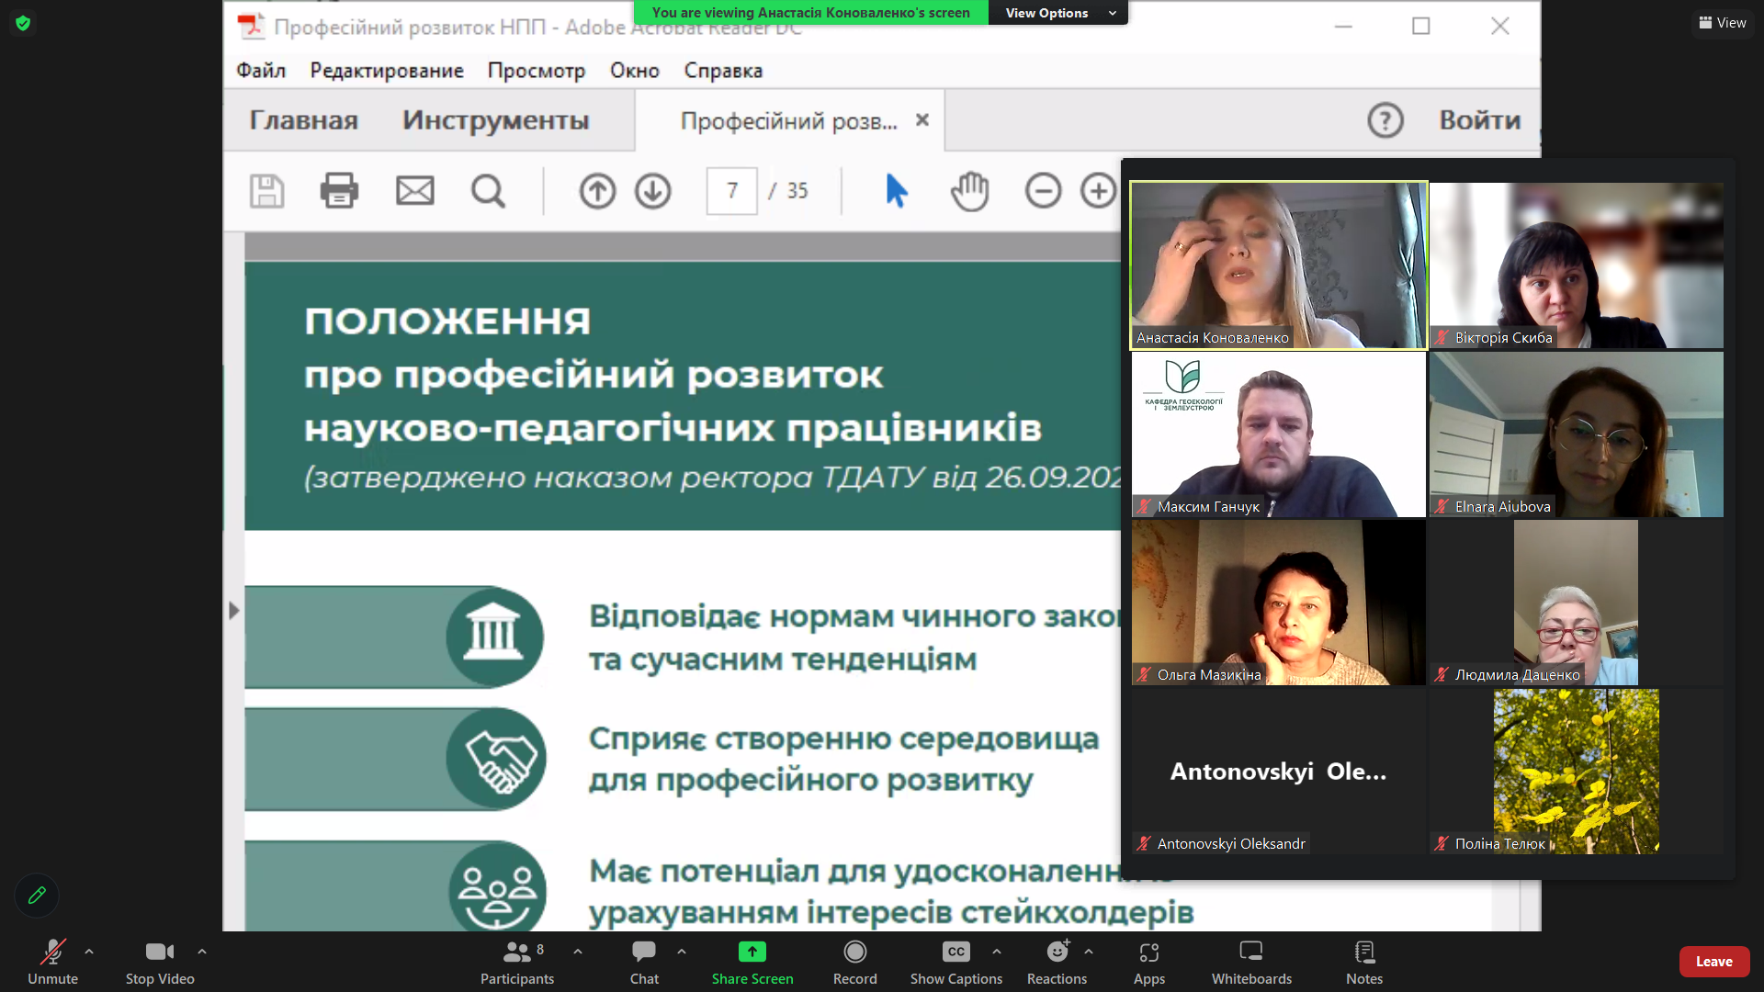Click the Save icon in Acrobat
Viewport: 1764px width, 992px height.
[x=266, y=190]
